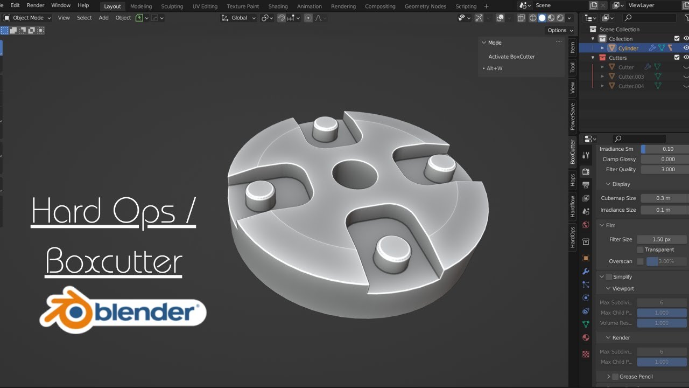
Task: Switch to rendered shading icon
Action: (x=560, y=18)
